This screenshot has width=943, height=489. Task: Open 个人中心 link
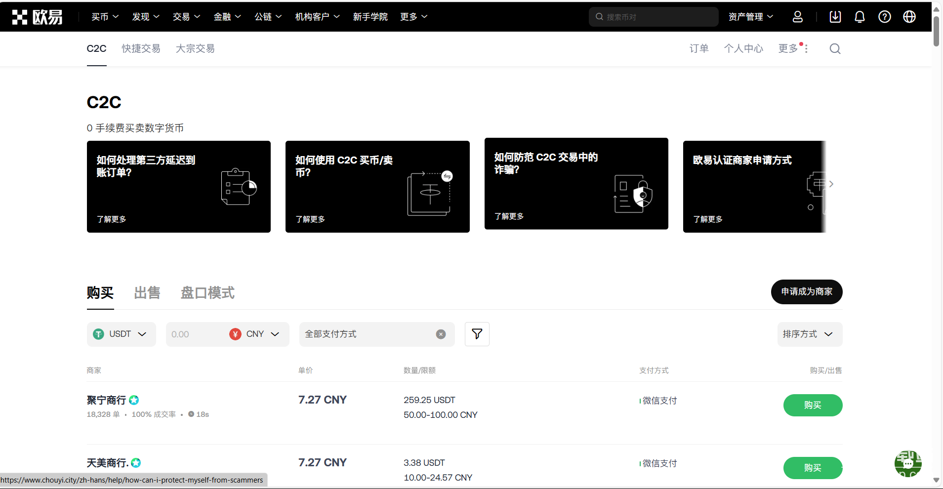[x=743, y=48]
